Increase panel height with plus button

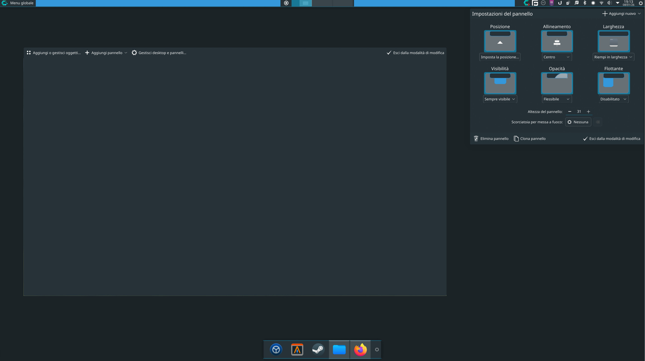588,112
